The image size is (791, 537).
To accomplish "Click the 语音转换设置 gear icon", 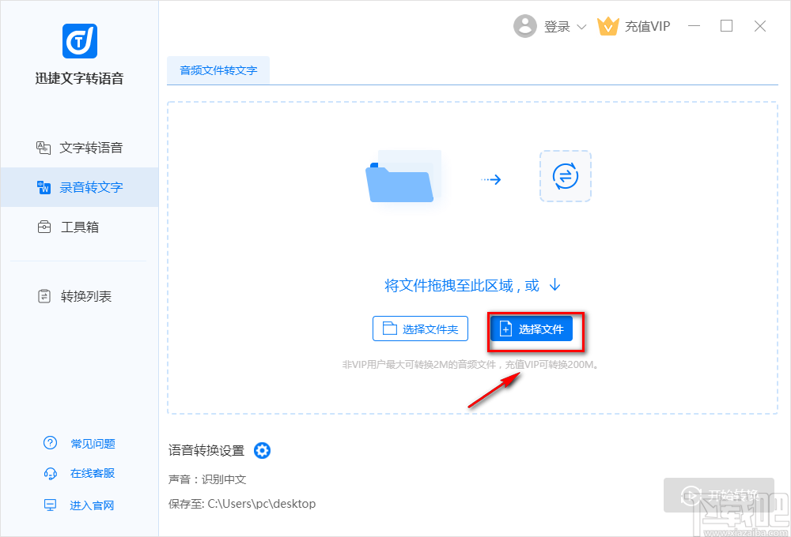I will 262,450.
